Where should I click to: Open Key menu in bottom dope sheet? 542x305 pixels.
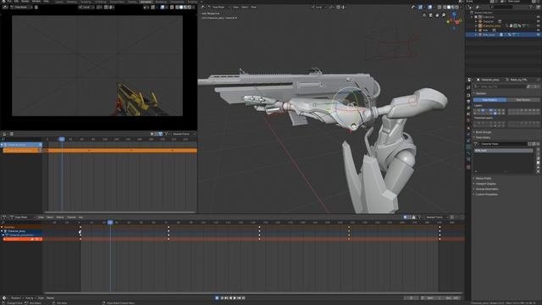[x=80, y=217]
